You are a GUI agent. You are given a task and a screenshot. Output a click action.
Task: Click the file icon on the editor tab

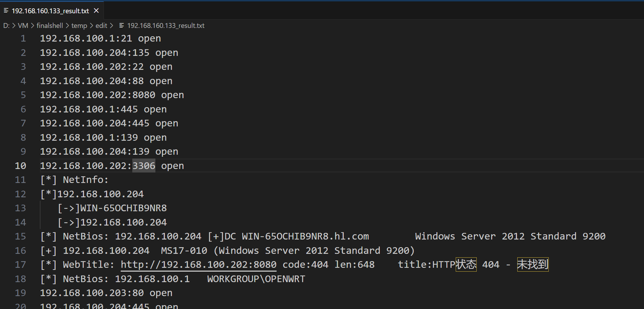click(6, 11)
